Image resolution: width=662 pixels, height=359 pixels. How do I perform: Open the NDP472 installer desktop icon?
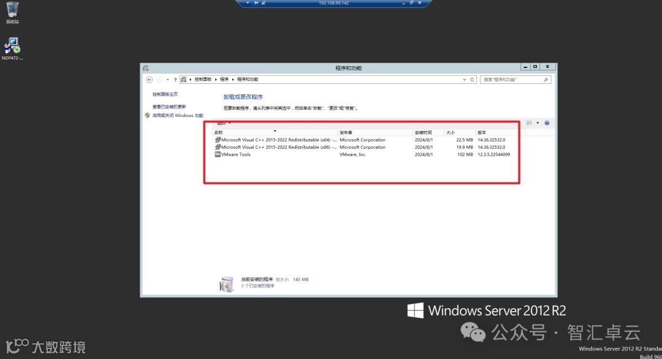[x=12, y=49]
